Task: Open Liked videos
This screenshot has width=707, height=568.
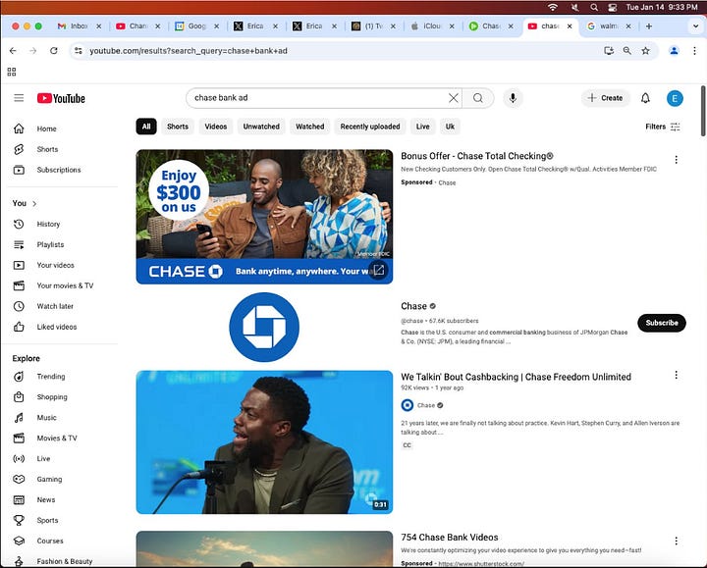Action: tap(59, 327)
